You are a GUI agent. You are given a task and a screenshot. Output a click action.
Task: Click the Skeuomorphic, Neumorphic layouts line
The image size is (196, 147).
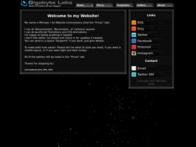60,29
